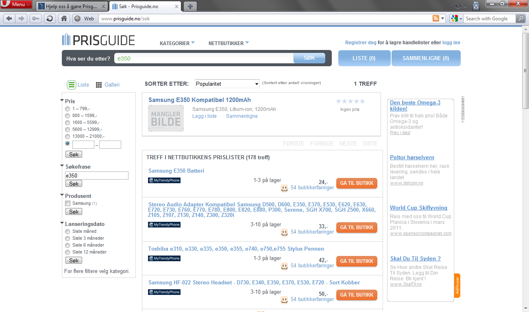Viewport: 529px width, 312px height.
Task: Click the Prisguide logo
Action: (x=98, y=40)
